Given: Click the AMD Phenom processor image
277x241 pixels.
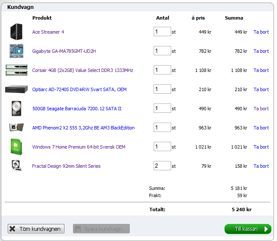Looking at the screenshot, I should coord(16,128).
